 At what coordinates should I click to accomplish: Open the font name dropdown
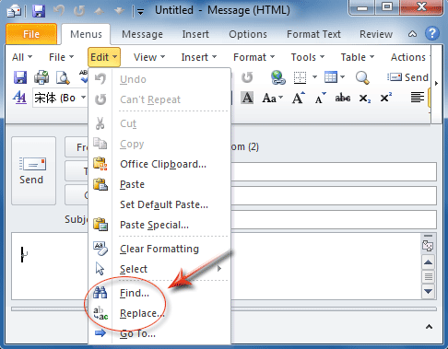pos(83,98)
